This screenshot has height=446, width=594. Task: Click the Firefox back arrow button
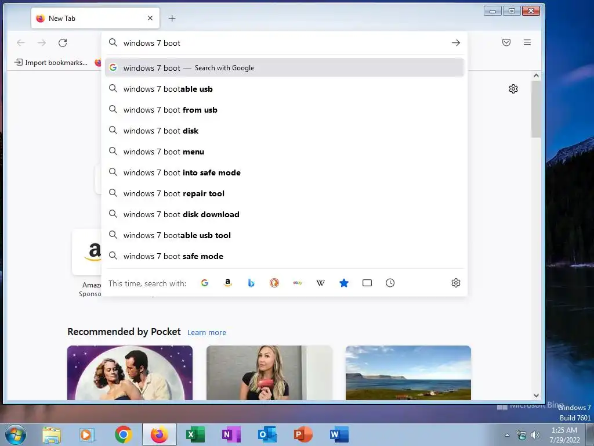click(21, 43)
